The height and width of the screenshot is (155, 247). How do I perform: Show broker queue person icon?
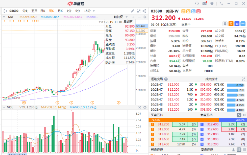[x=233, y=150]
